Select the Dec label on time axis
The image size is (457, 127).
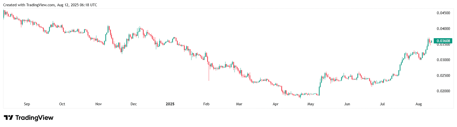coord(134,104)
